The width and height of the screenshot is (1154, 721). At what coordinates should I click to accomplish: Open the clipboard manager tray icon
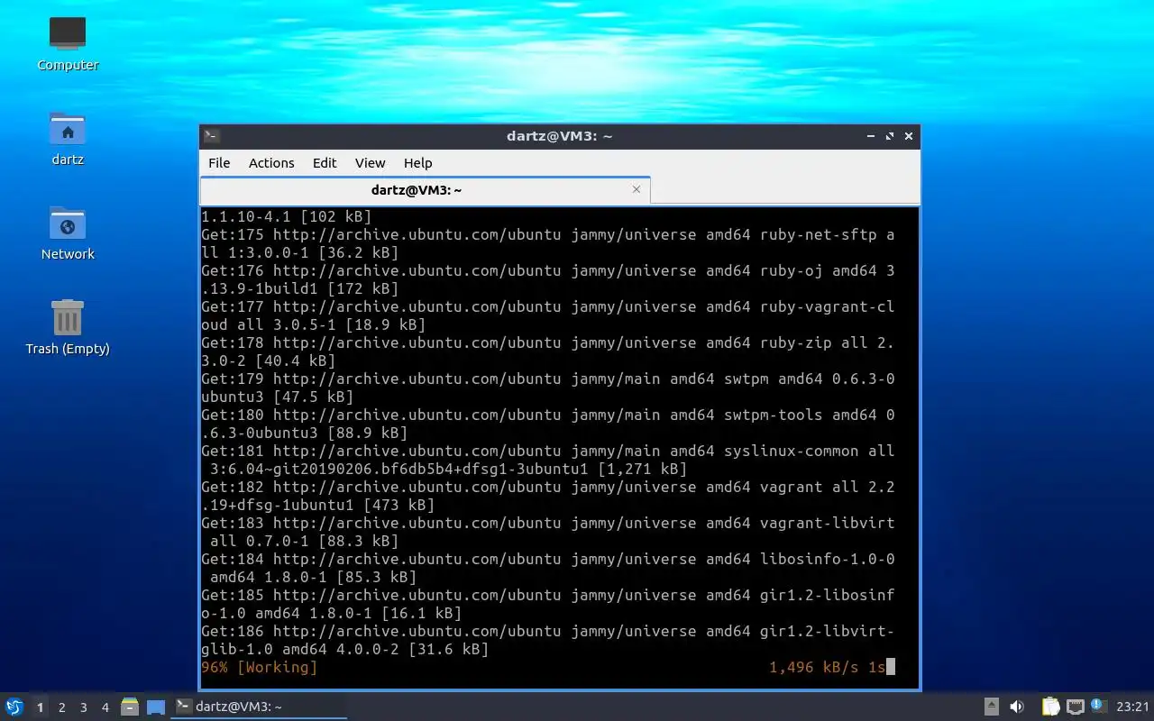coord(1050,707)
